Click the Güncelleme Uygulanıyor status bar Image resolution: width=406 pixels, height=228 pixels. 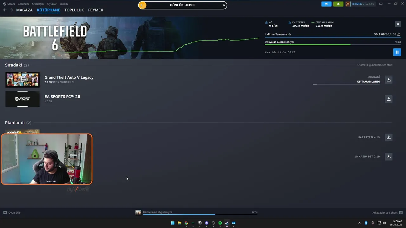pyautogui.click(x=200, y=212)
